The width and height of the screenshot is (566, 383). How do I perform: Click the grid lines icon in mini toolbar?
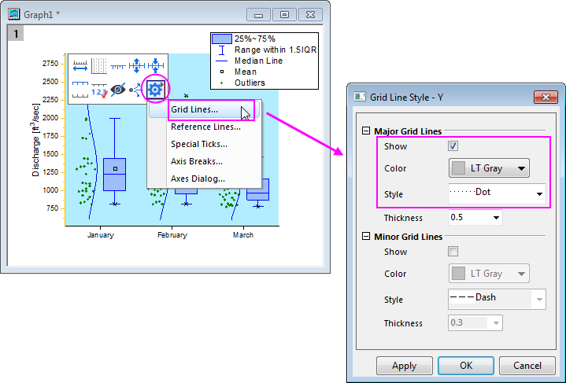pos(99,66)
